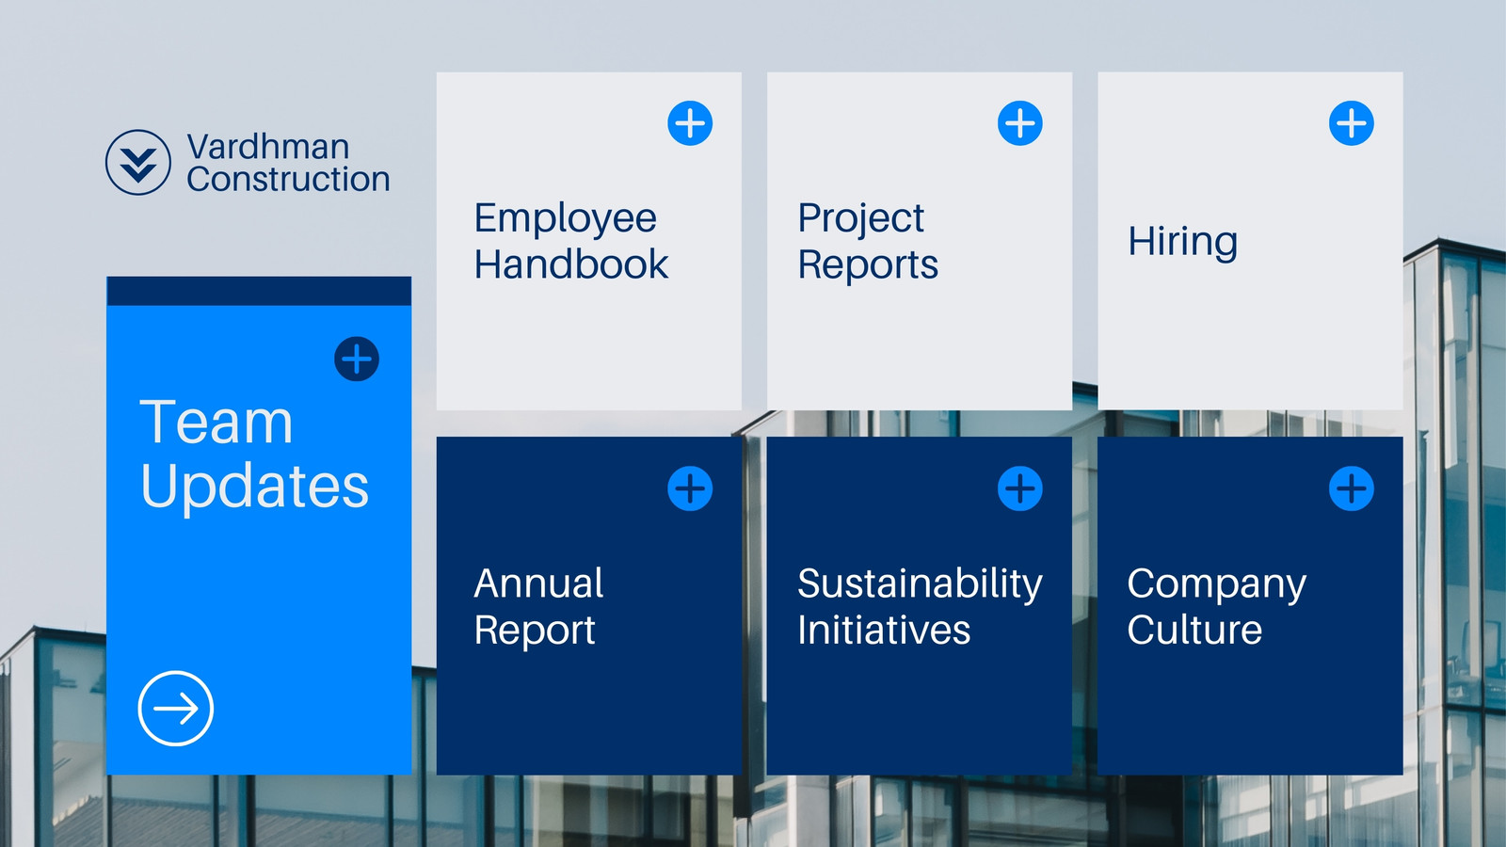
Task: Click the Vardhman Construction company name
Action: (x=288, y=163)
